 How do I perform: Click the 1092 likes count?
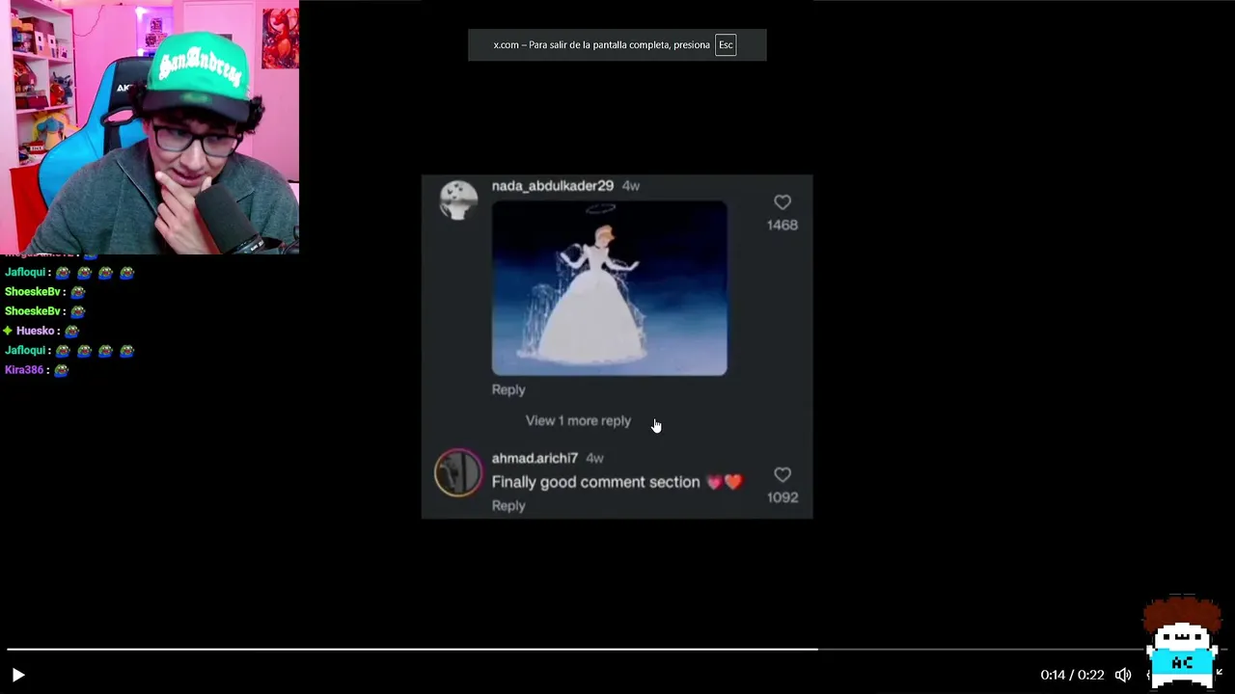[x=782, y=497]
